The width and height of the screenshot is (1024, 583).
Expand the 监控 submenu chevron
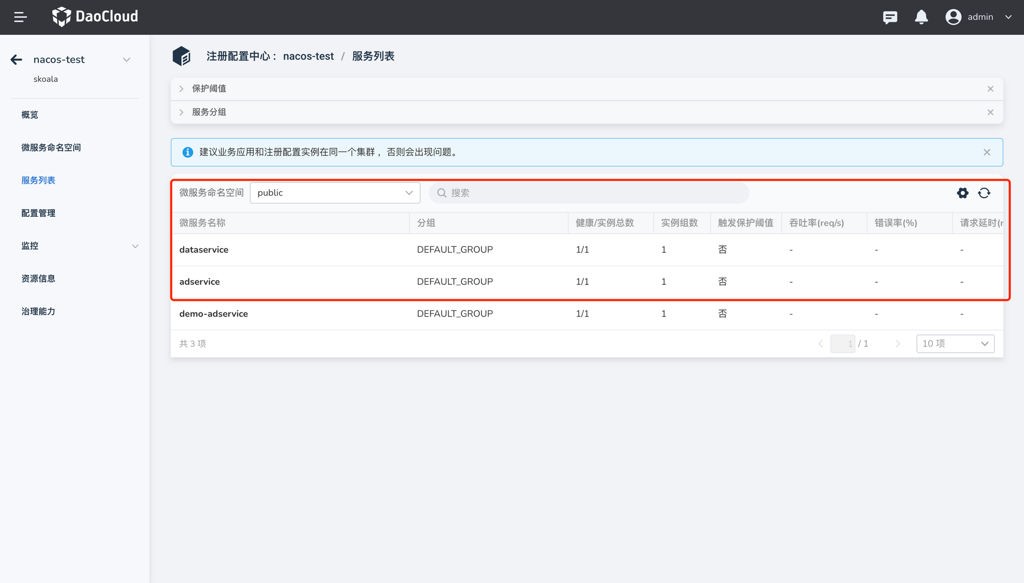tap(135, 246)
